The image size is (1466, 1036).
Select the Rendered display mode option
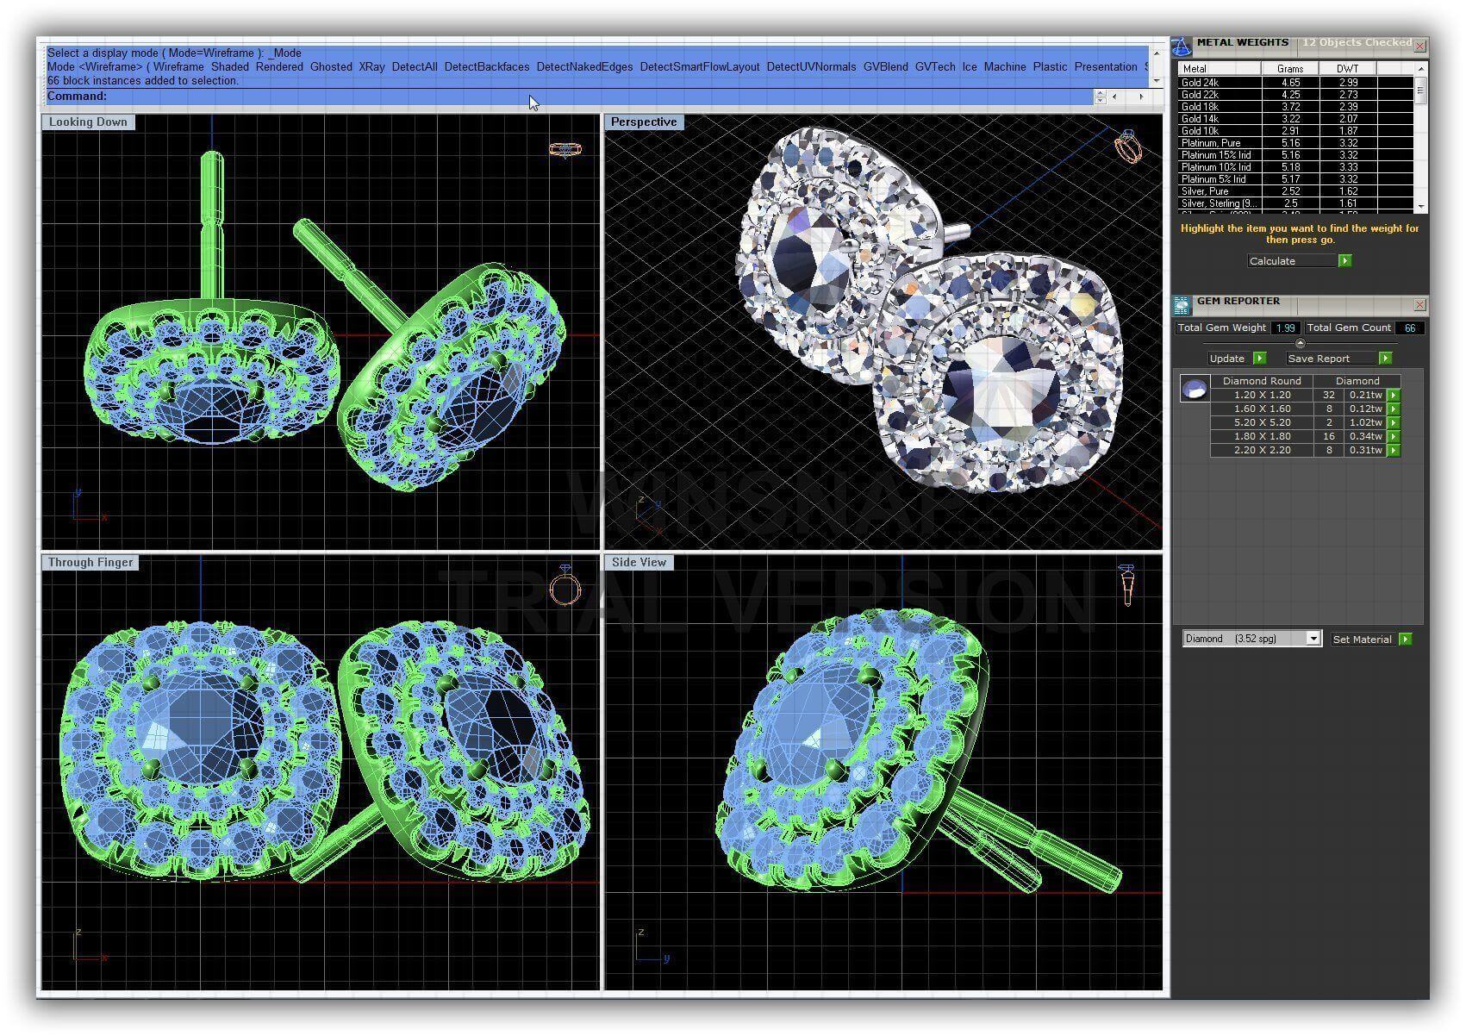tap(279, 67)
